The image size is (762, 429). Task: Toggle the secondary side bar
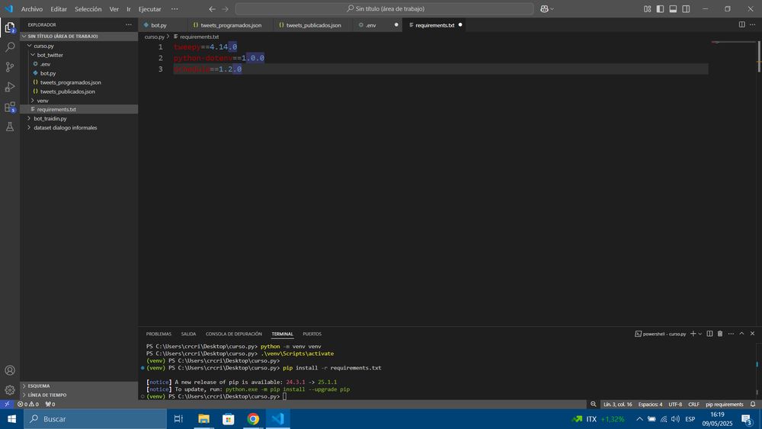(x=686, y=8)
